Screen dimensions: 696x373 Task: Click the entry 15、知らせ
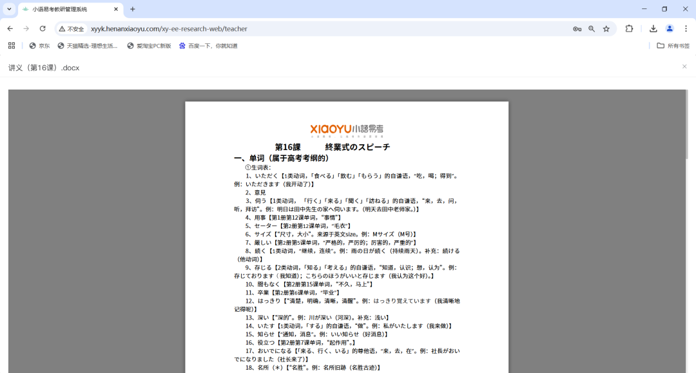[x=318, y=334]
